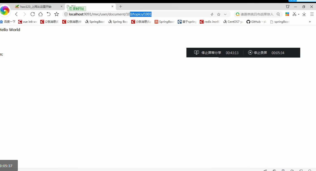Add favorite via star inside address bar

[219, 14]
